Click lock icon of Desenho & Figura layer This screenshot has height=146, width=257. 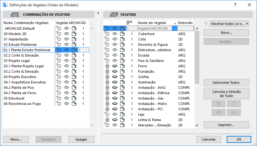pos(107,45)
